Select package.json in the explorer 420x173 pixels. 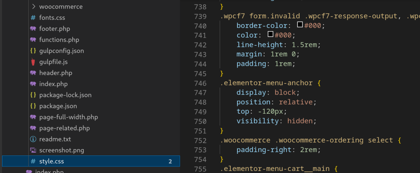[58, 106]
